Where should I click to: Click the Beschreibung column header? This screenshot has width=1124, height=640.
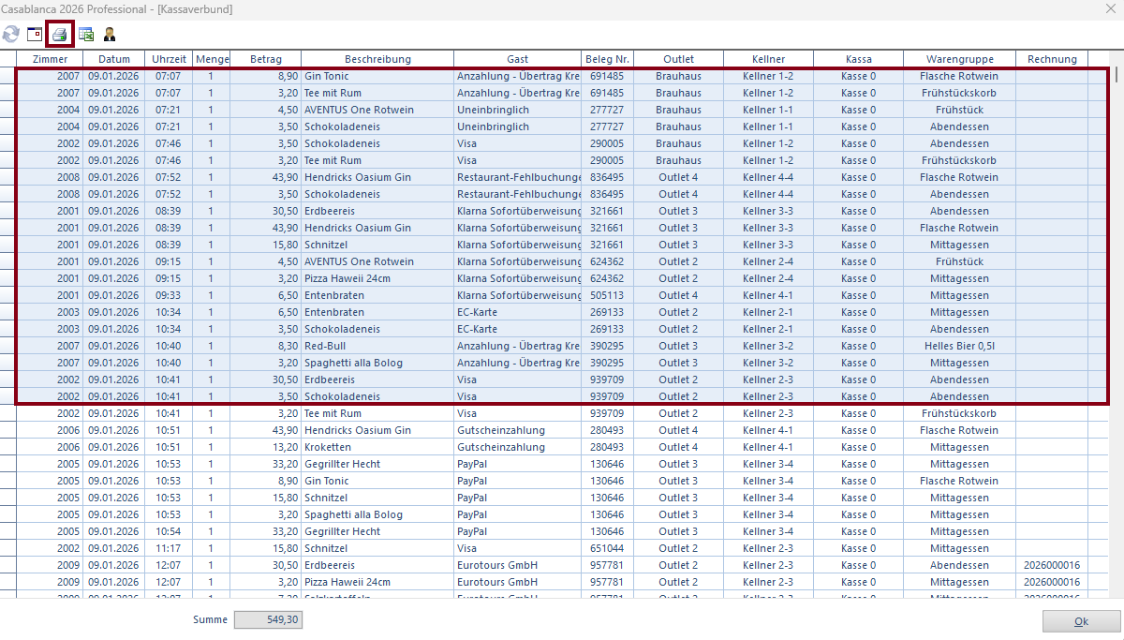tap(377, 59)
